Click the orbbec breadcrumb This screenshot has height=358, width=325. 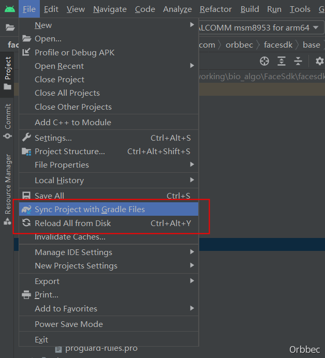pos(240,44)
